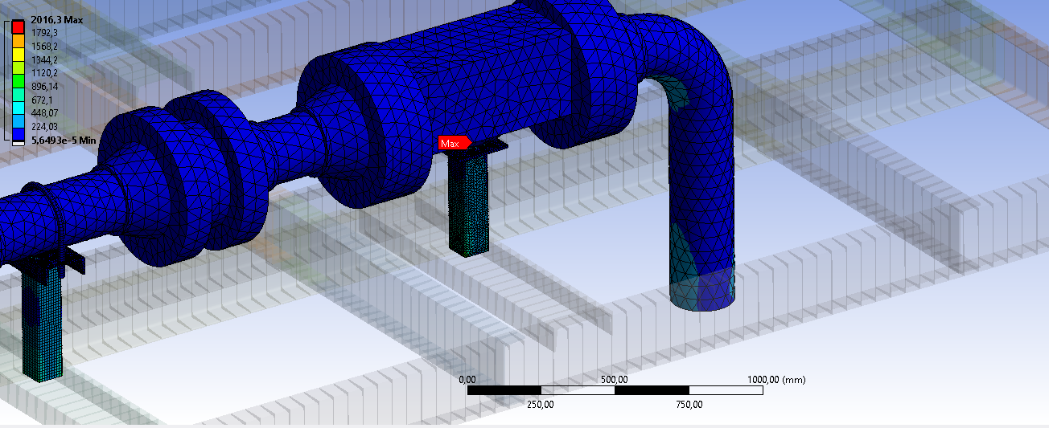Click the legend value 5,6493e-5 Min
Image resolution: width=1049 pixels, height=428 pixels.
pos(64,140)
